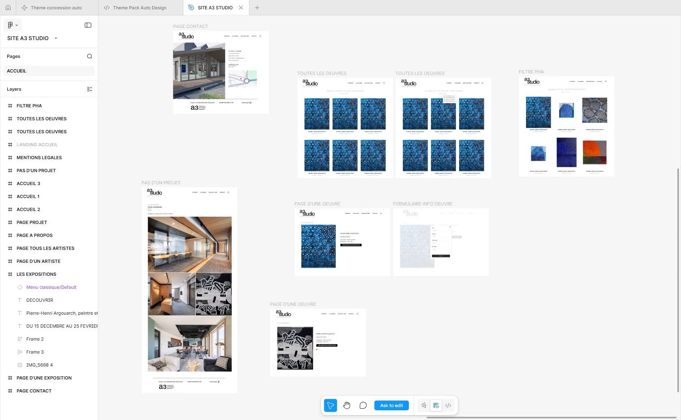Collapse all layers in the Layers panel
This screenshot has width=681, height=420.
pyautogui.click(x=90, y=89)
